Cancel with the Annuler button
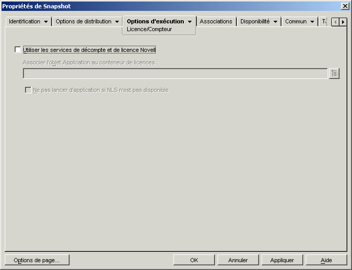The height and width of the screenshot is (270, 352). pos(238,260)
